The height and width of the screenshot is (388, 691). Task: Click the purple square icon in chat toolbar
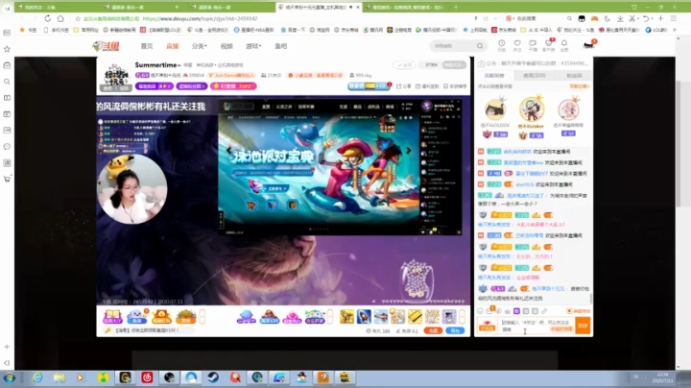click(x=517, y=311)
